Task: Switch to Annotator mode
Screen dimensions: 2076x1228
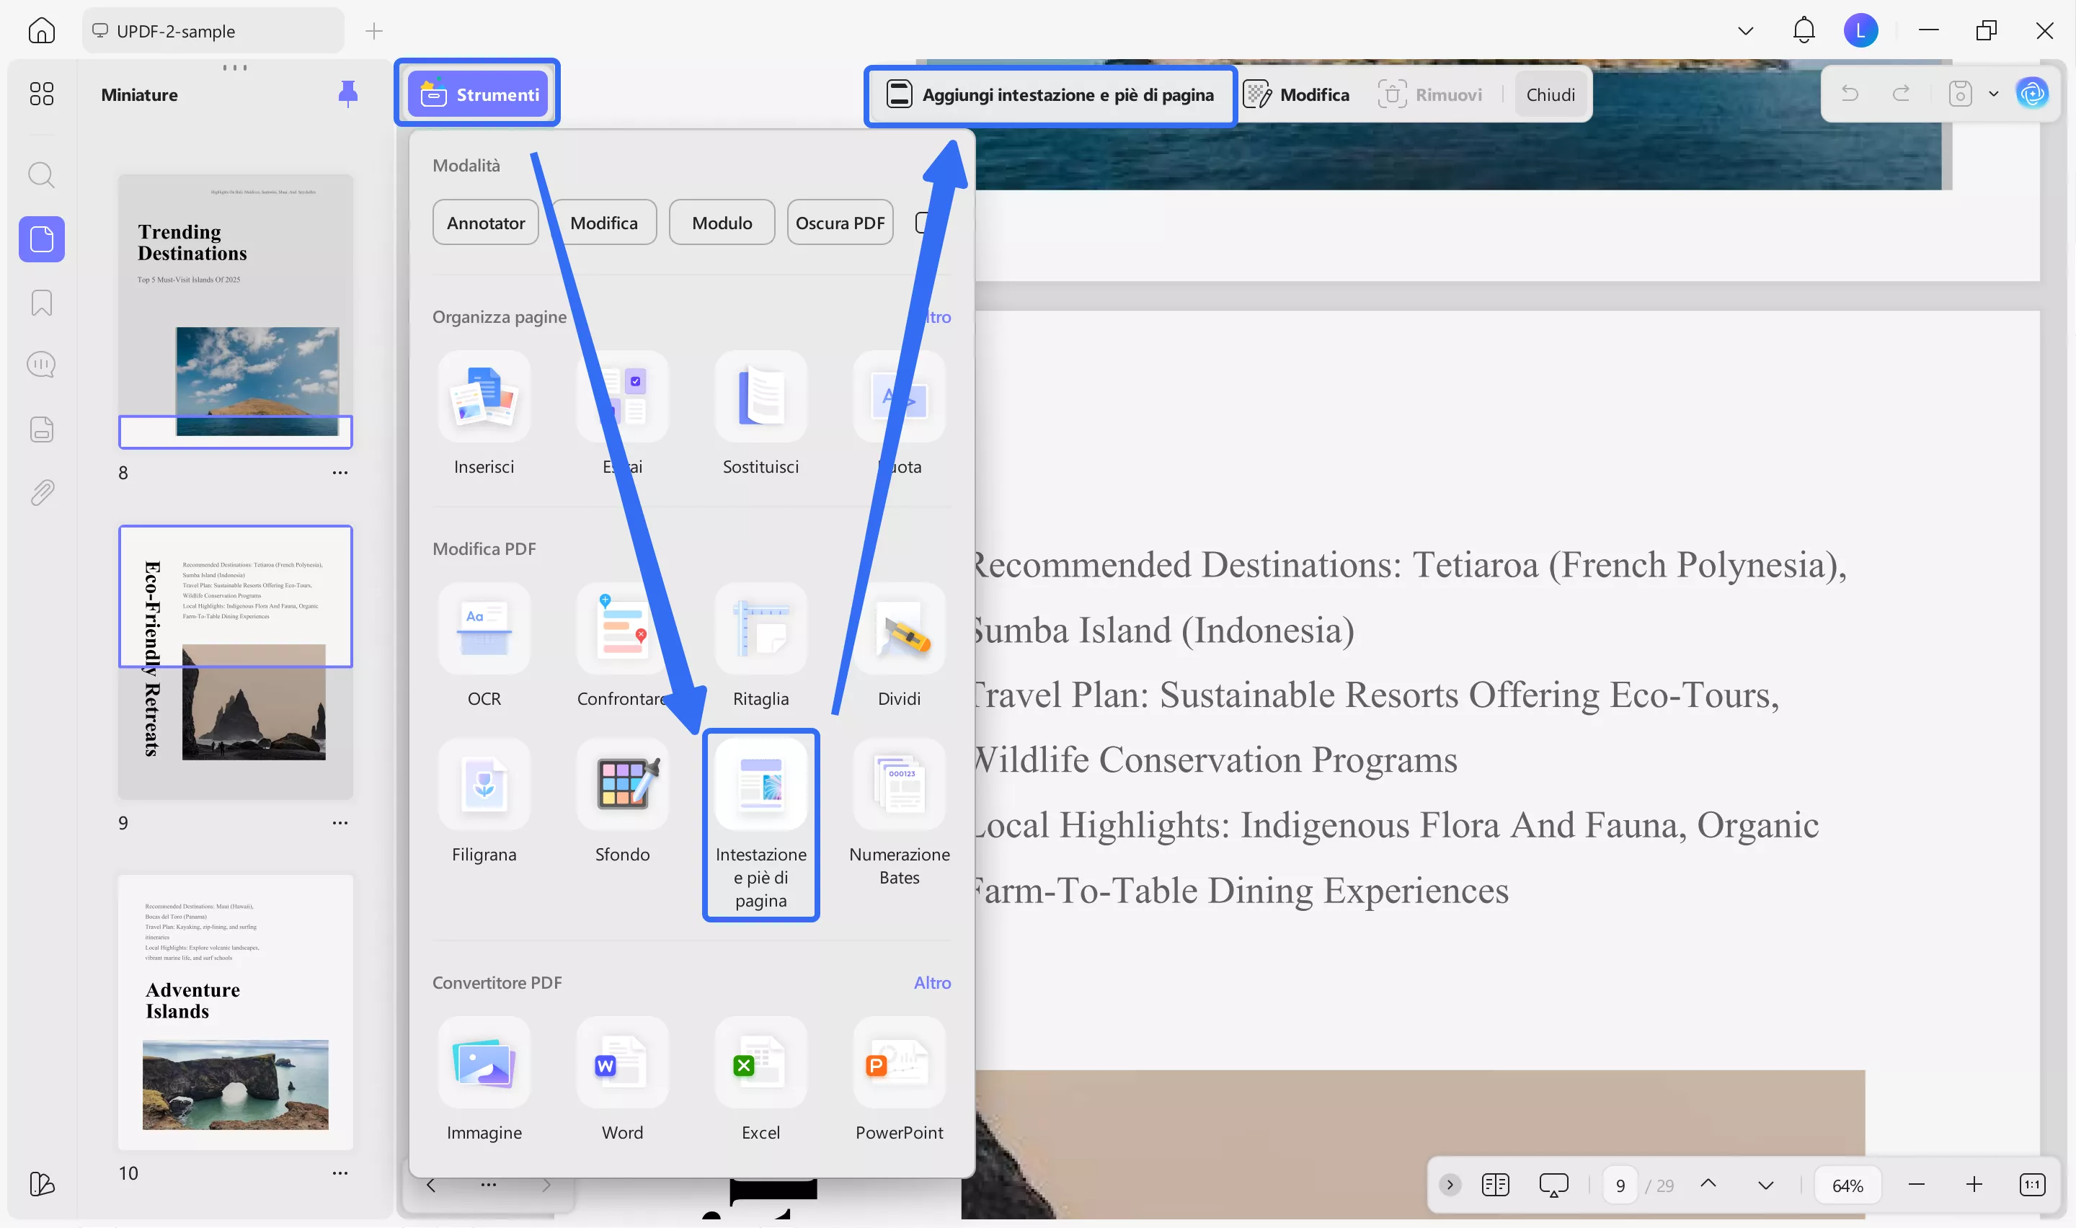Action: (x=486, y=223)
